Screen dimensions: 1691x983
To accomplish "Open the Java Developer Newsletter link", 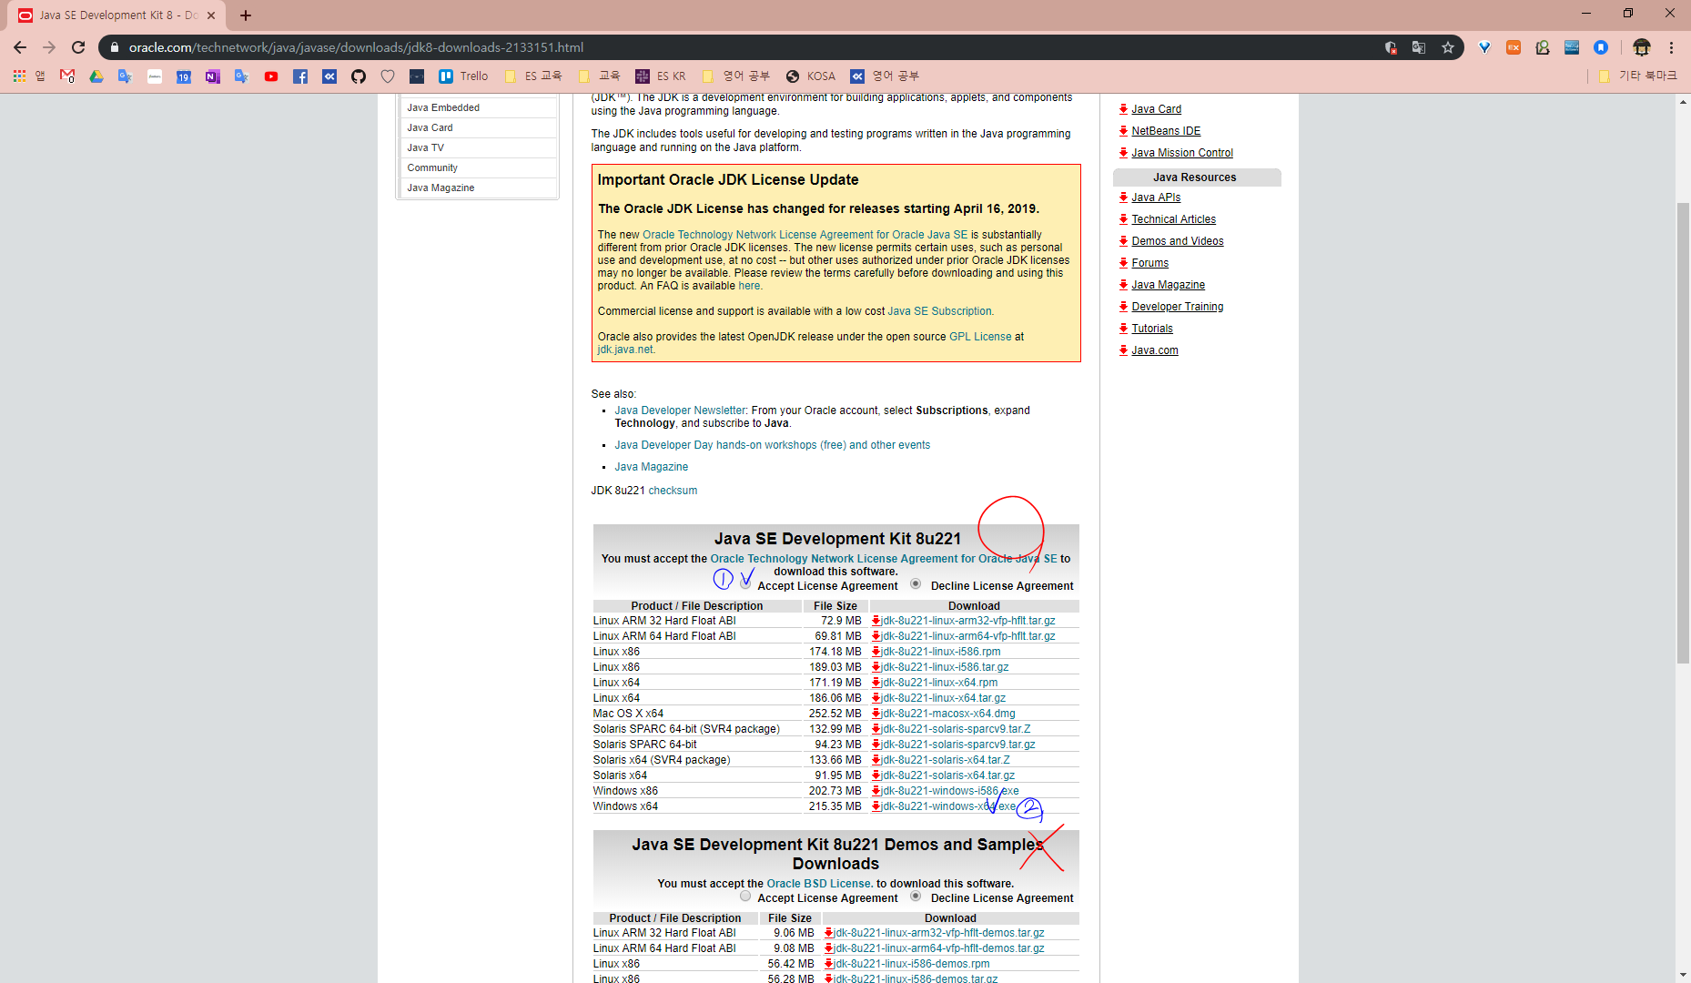I will click(x=680, y=410).
